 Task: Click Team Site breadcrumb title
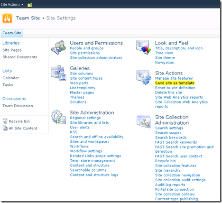[28, 18]
